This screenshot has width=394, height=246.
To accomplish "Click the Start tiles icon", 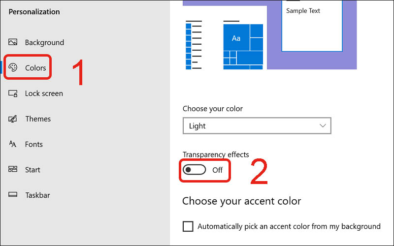I will [x=13, y=170].
